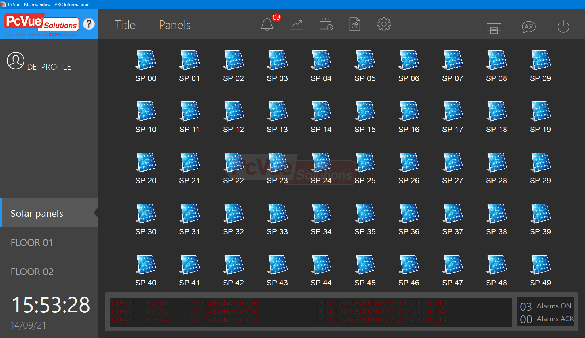Open the alarms bell icon
The height and width of the screenshot is (338, 585).
pos(267,24)
